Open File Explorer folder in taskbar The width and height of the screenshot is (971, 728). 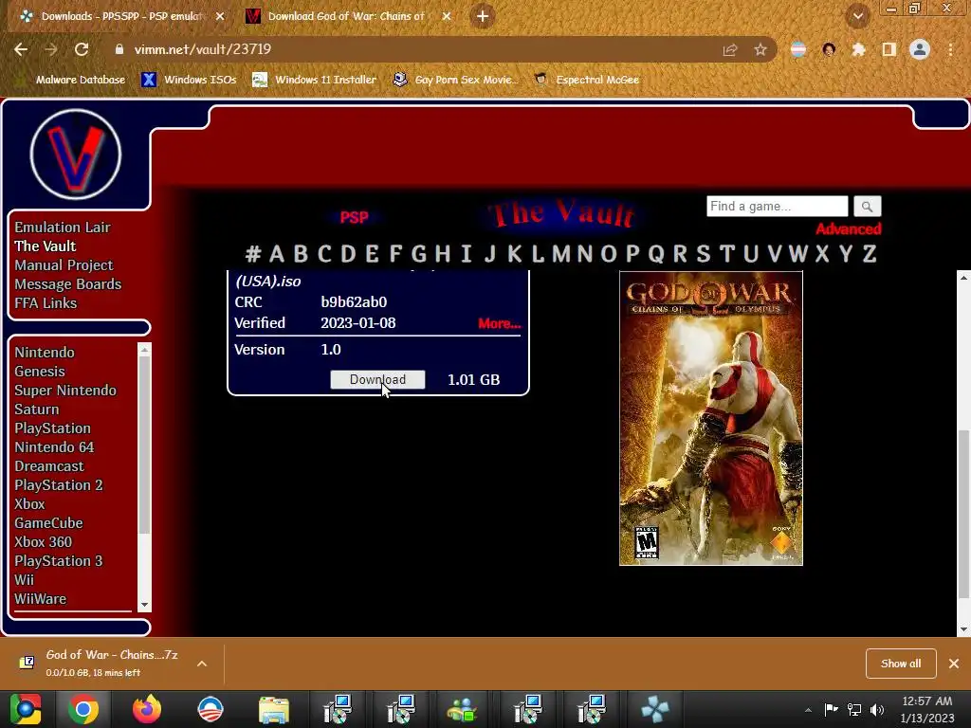tap(274, 709)
